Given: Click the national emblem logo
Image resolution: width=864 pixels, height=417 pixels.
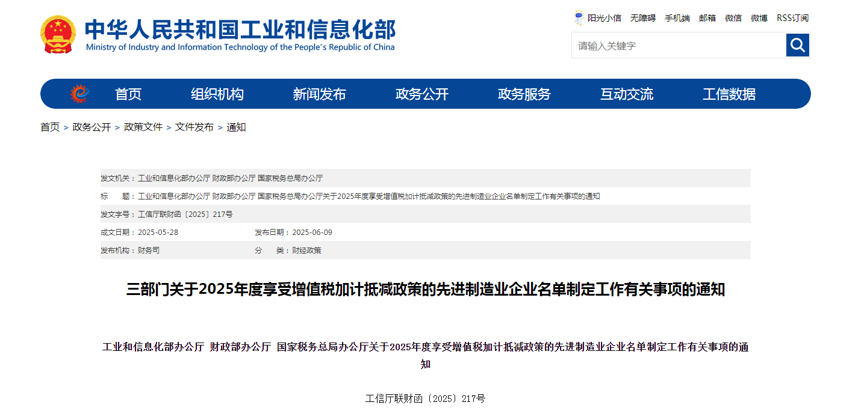Looking at the screenshot, I should click(x=58, y=34).
